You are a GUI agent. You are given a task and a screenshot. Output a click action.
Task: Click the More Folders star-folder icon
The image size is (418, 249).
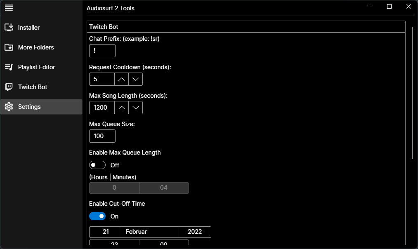pos(9,47)
